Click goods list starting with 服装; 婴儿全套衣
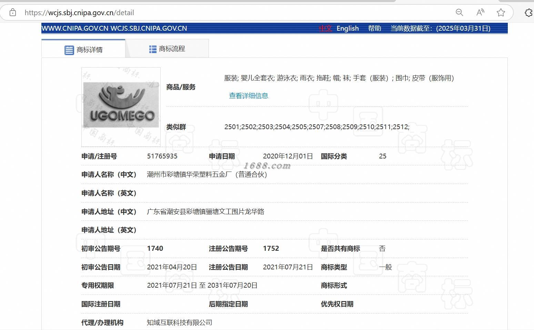This screenshot has height=330, width=534. pyautogui.click(x=339, y=78)
